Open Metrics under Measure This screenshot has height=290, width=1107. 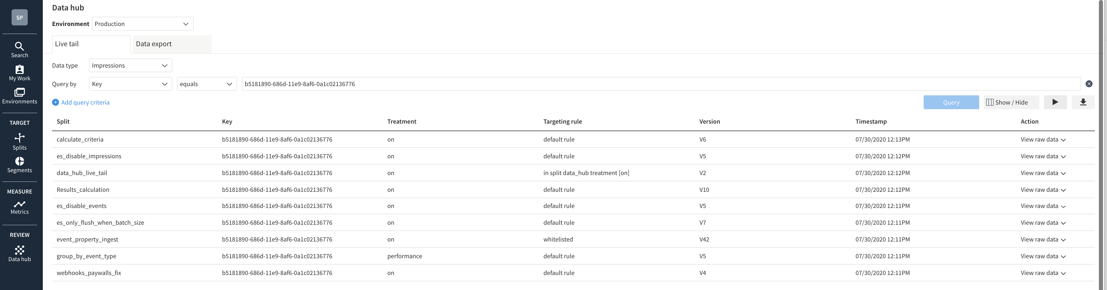[19, 207]
